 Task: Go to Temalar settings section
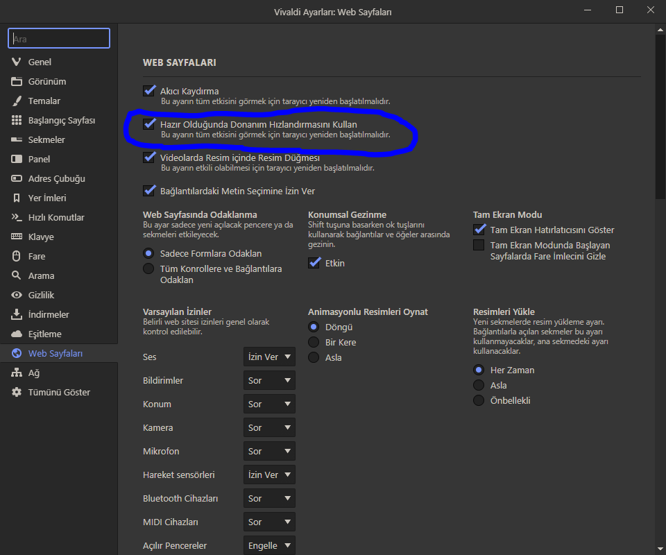(59, 101)
